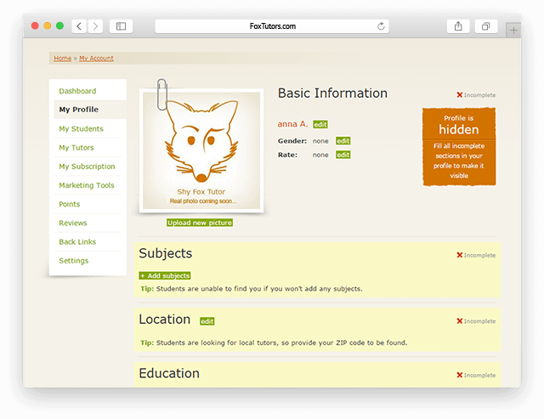The height and width of the screenshot is (419, 544).
Task: Click the Basic Information heading
Action: click(332, 93)
